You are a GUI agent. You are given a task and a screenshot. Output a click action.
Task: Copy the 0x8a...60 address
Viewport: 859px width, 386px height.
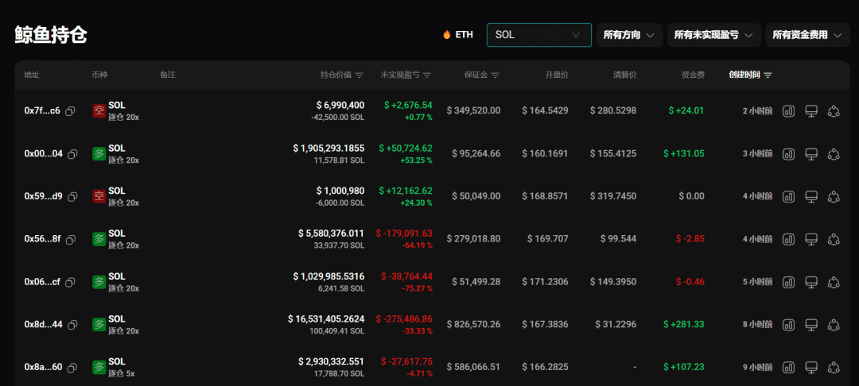click(72, 368)
